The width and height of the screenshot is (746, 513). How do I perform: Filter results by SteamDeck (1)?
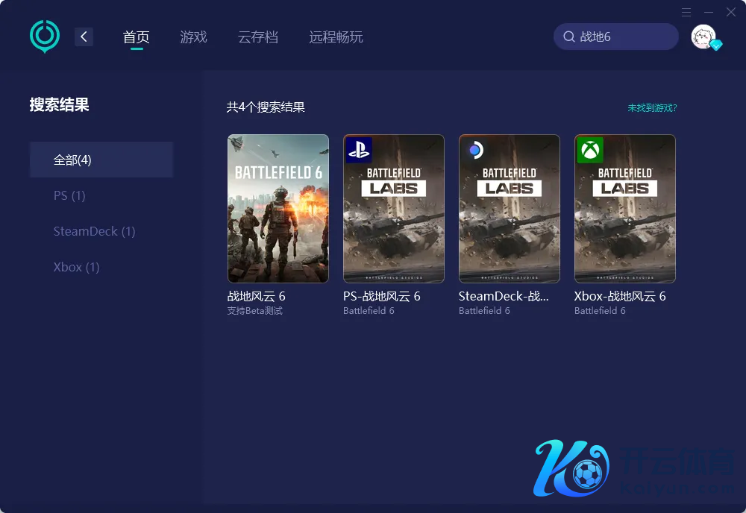click(94, 231)
